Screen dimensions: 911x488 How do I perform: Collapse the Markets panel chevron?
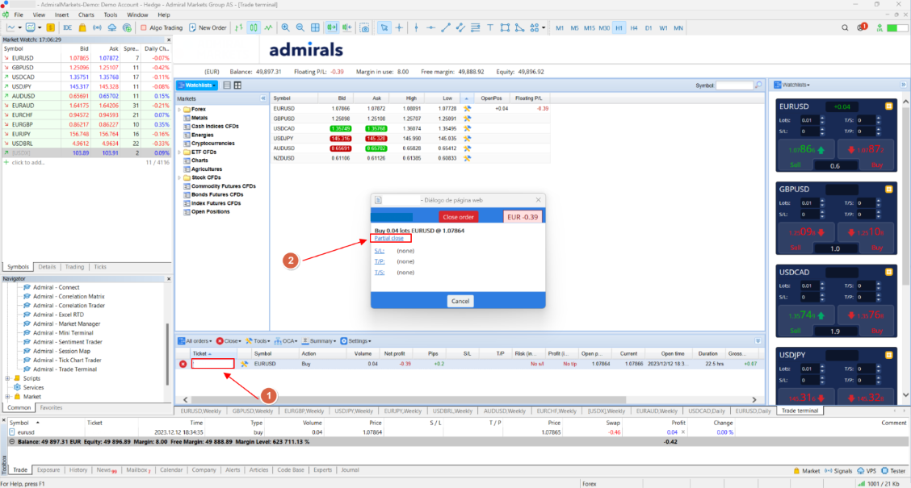tap(263, 98)
